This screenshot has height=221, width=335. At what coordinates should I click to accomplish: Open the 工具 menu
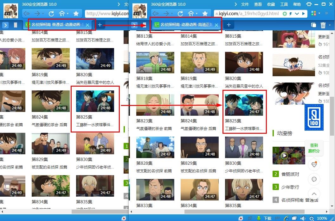coord(284,4)
